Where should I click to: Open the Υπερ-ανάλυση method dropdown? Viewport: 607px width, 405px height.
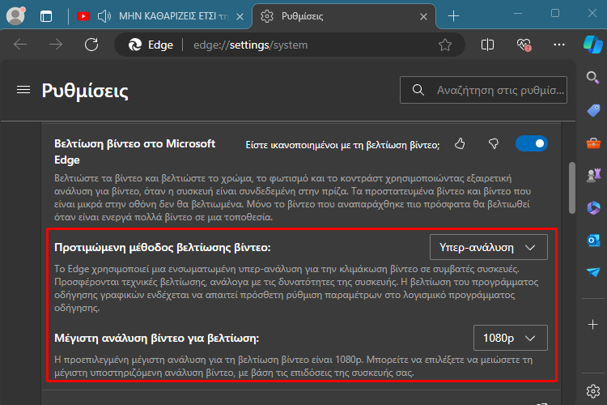click(489, 247)
